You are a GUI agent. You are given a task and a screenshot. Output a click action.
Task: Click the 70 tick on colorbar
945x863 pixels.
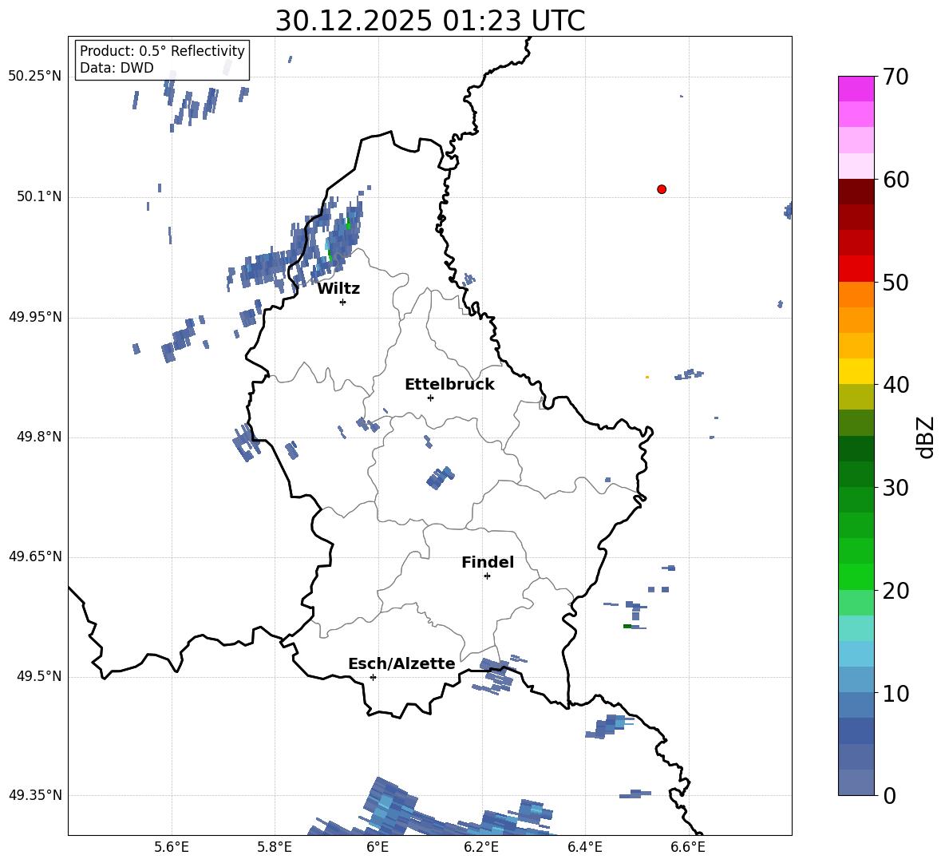896,77
